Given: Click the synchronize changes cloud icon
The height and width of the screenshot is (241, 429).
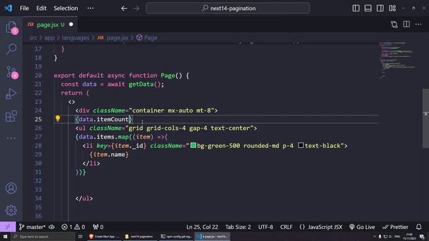Looking at the screenshot, I should (x=52, y=227).
